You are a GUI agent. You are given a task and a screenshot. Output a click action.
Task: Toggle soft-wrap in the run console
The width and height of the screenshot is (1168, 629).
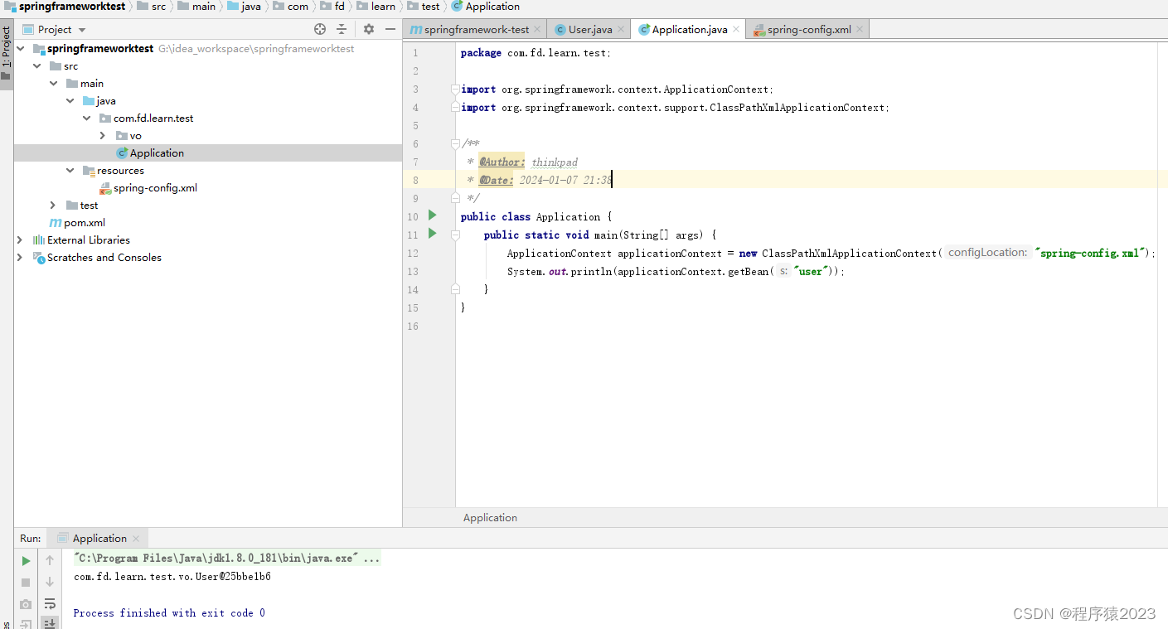(50, 604)
